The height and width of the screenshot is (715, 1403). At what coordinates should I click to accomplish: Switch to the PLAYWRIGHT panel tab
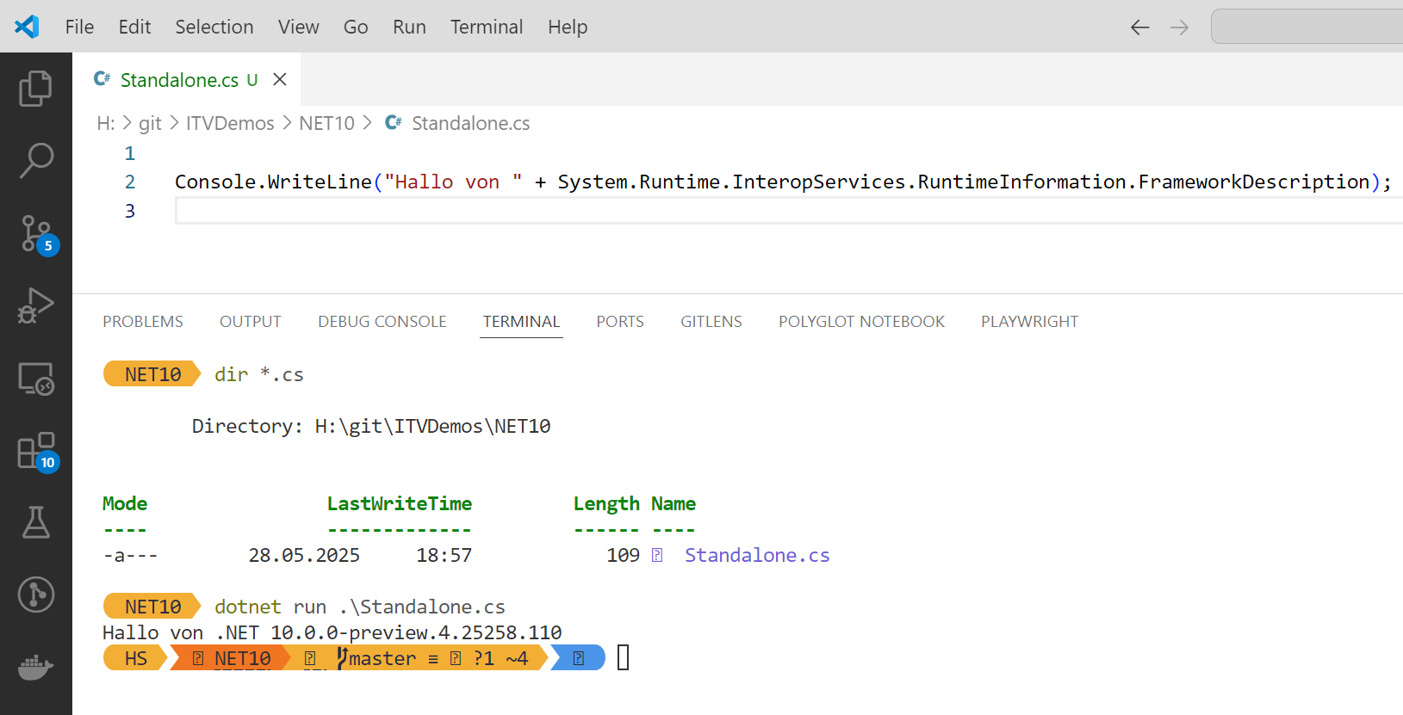pos(1029,321)
